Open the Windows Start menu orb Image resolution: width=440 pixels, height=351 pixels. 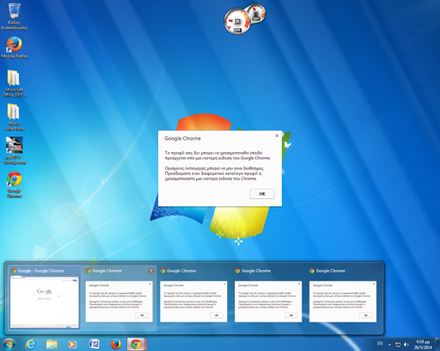pyautogui.click(x=9, y=344)
